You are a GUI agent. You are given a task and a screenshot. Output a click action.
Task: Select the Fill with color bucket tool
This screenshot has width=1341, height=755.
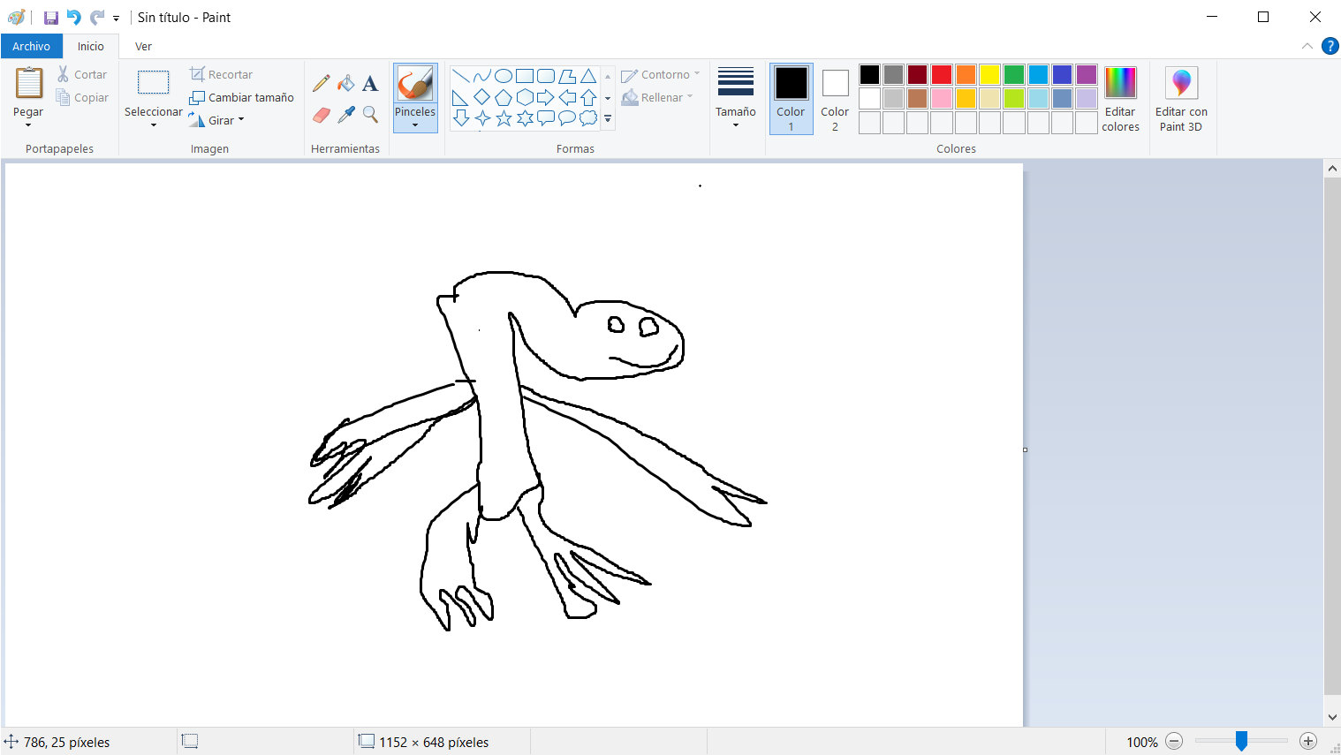(x=346, y=83)
